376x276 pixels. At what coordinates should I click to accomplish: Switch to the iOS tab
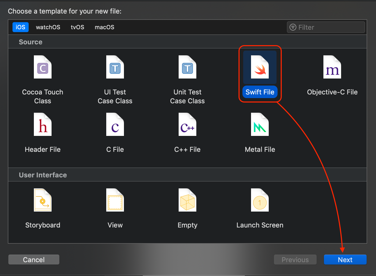(x=21, y=27)
